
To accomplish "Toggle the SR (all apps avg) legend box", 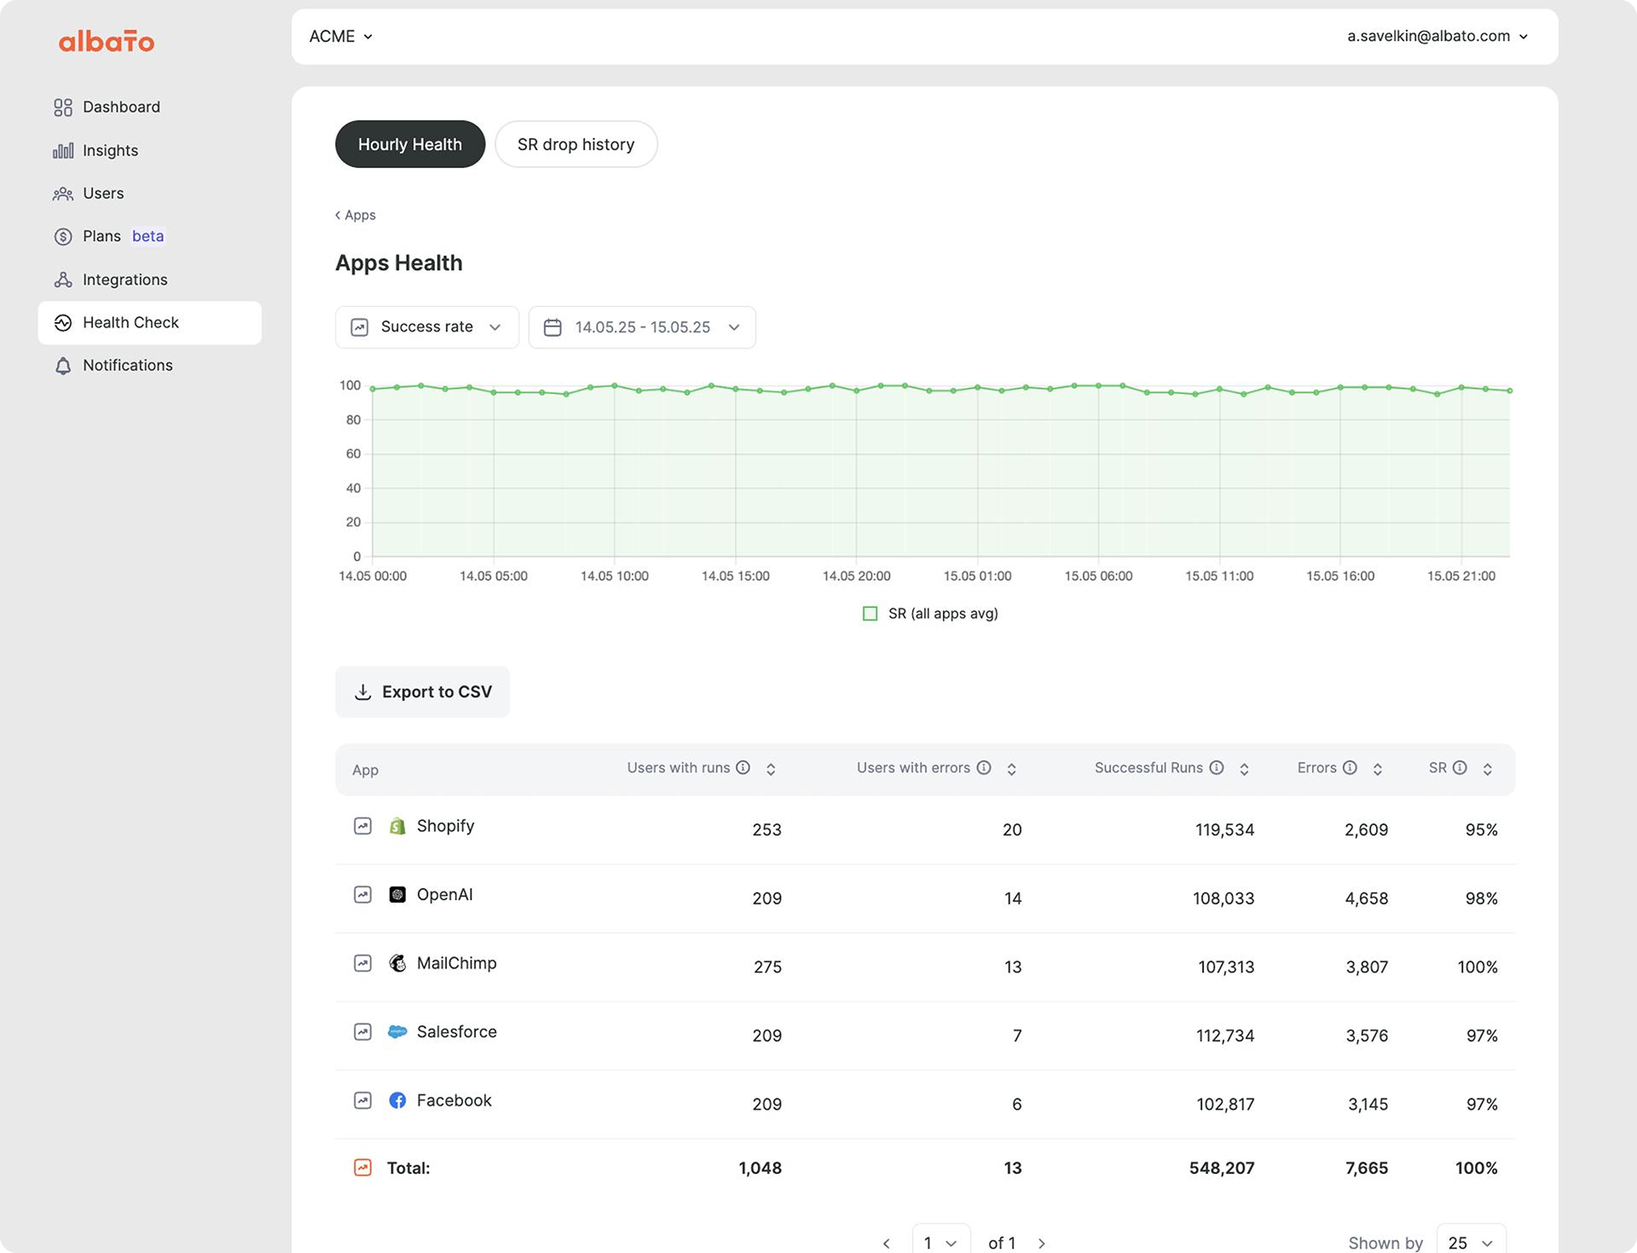I will pos(870,614).
